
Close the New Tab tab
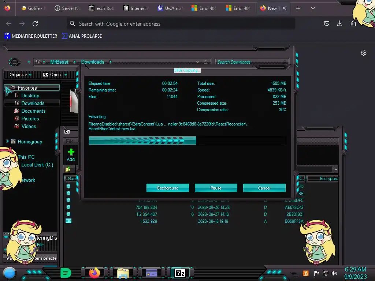284,8
